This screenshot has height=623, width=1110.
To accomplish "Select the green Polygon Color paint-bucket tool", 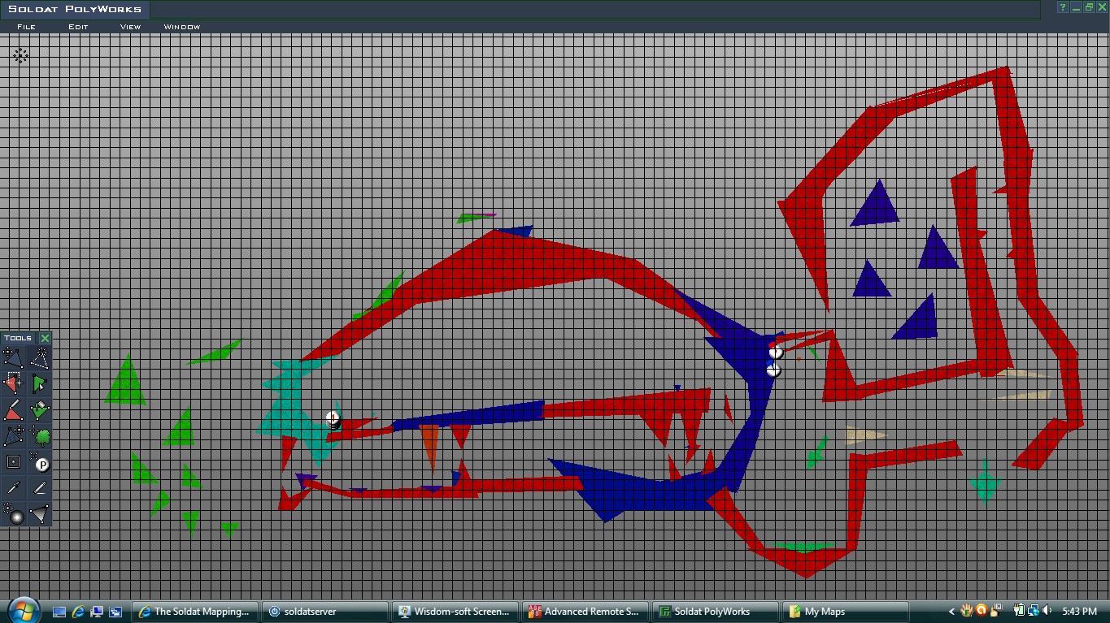I will [x=39, y=409].
